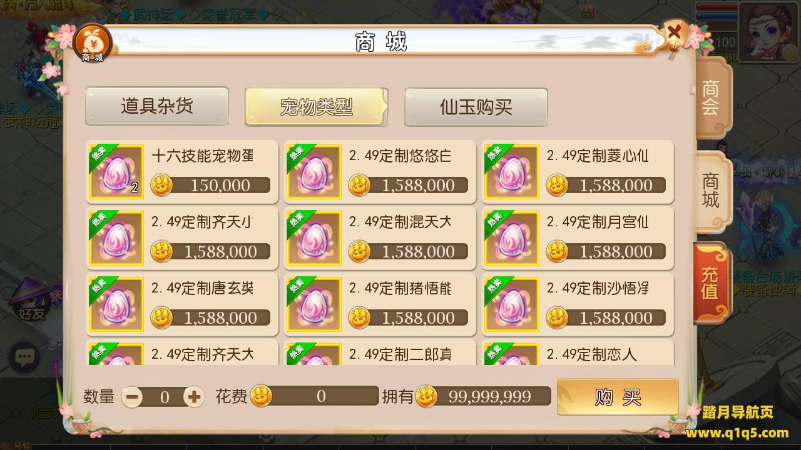Open the chat bubble icon
The image size is (801, 450).
pos(24,357)
